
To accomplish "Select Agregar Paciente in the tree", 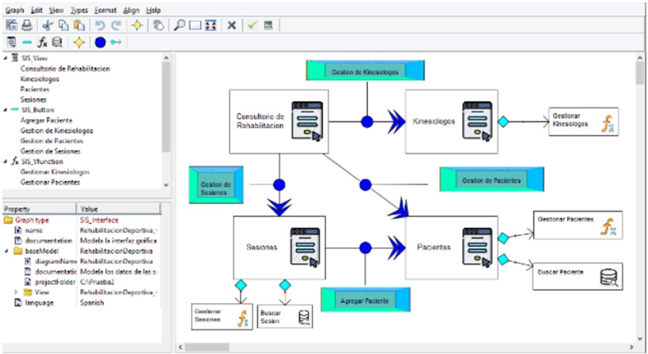I will (46, 120).
